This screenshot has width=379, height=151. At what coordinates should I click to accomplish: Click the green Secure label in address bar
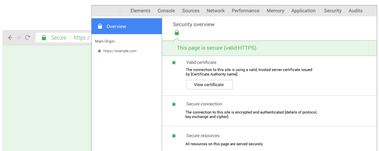pos(59,38)
